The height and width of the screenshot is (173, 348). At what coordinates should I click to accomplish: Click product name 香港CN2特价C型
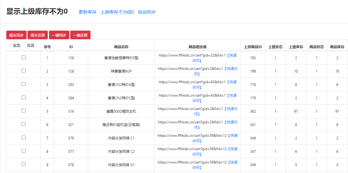click(121, 98)
